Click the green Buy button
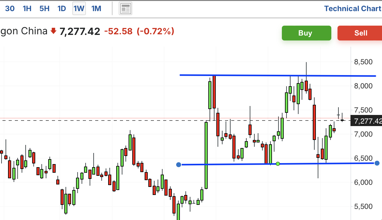The width and height of the screenshot is (382, 220). [306, 33]
